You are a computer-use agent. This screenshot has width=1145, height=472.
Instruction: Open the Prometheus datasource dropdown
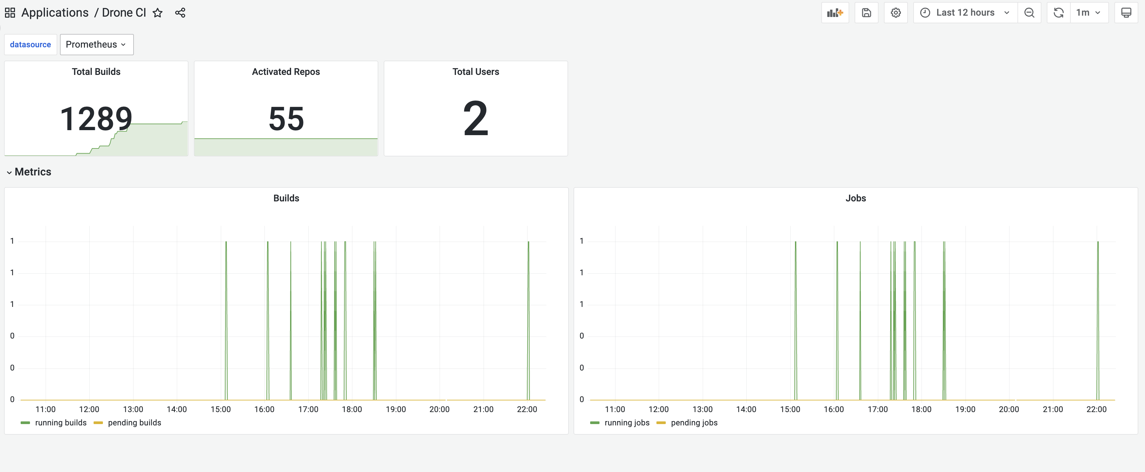[97, 45]
